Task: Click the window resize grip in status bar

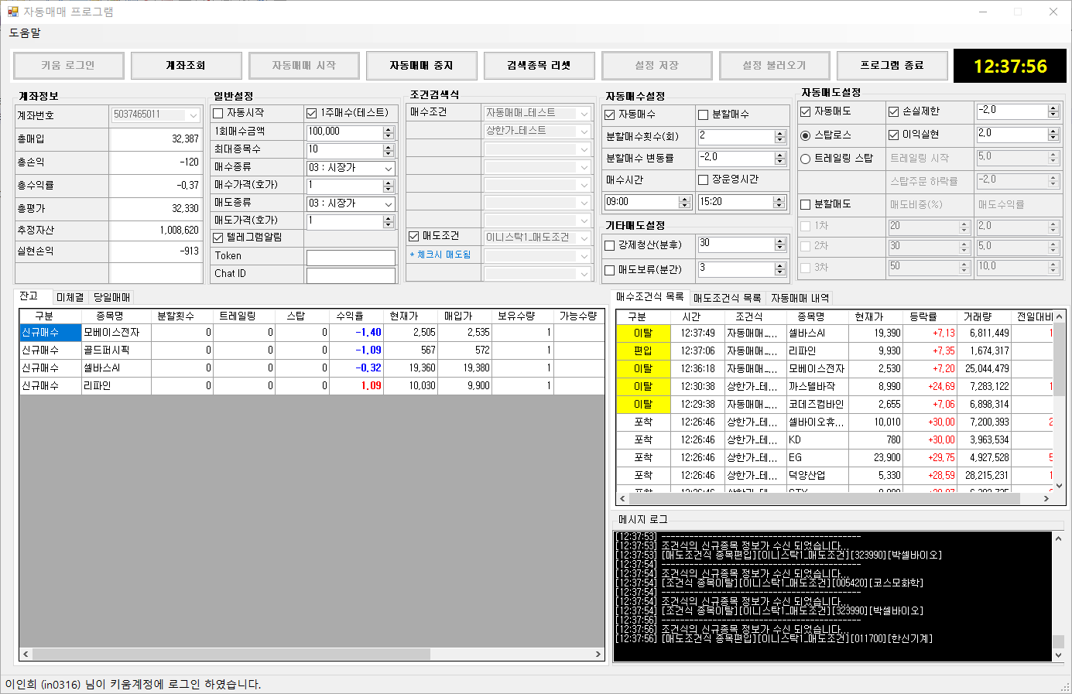Action: [x=1064, y=686]
